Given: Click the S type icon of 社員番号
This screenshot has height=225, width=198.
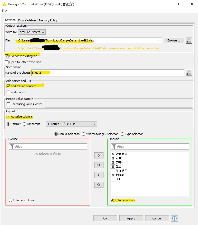Looking at the screenshot, I should point(113,154).
